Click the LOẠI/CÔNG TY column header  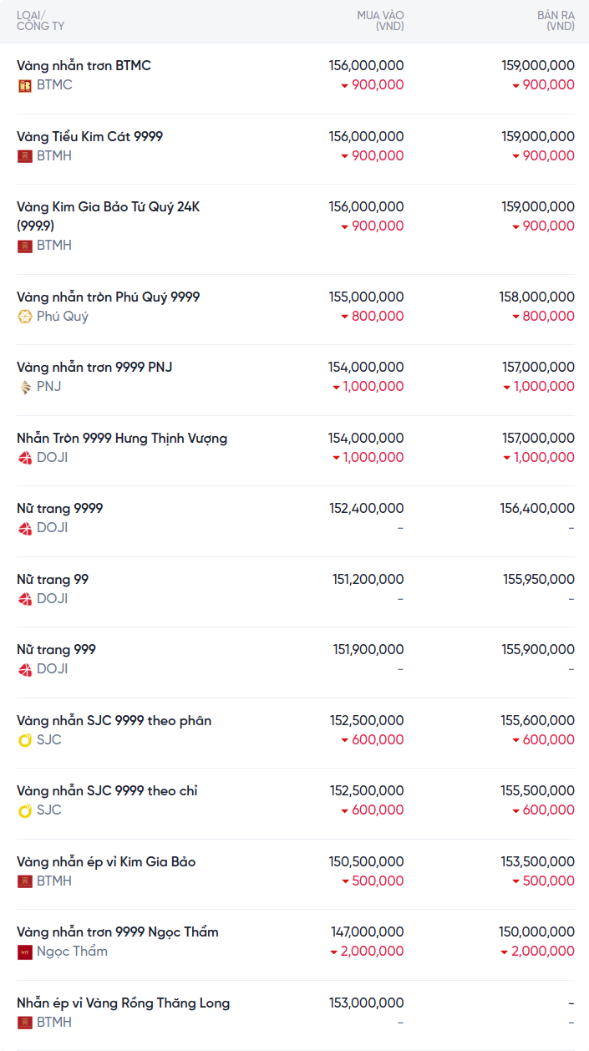pyautogui.click(x=40, y=21)
